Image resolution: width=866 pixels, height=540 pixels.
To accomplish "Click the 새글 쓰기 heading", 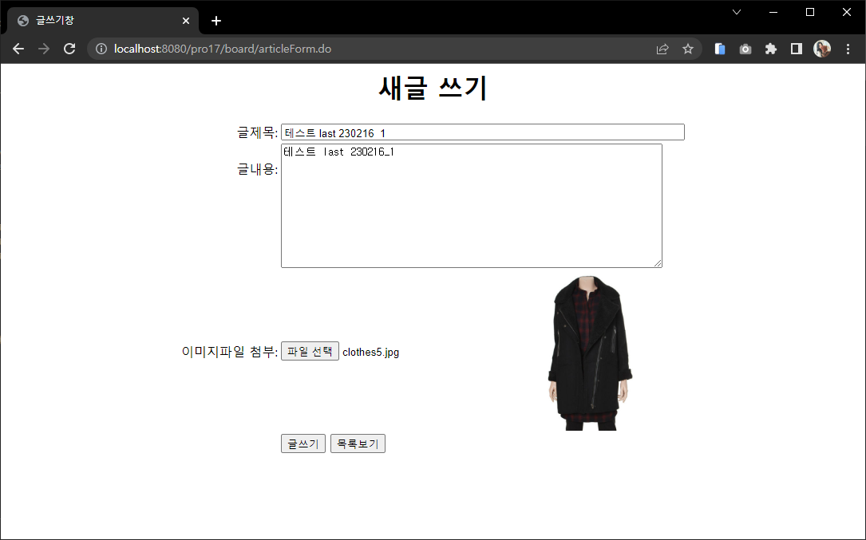I will pyautogui.click(x=433, y=88).
